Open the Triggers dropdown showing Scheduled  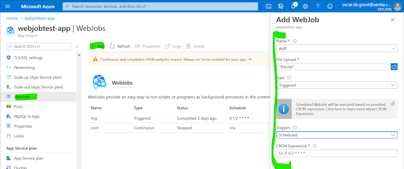(337, 135)
